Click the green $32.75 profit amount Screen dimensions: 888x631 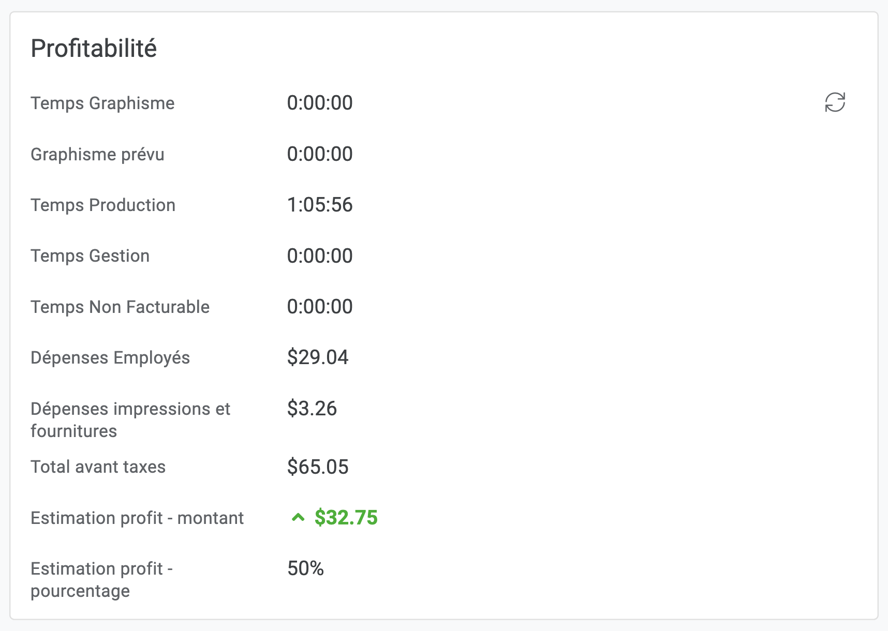[x=346, y=518]
